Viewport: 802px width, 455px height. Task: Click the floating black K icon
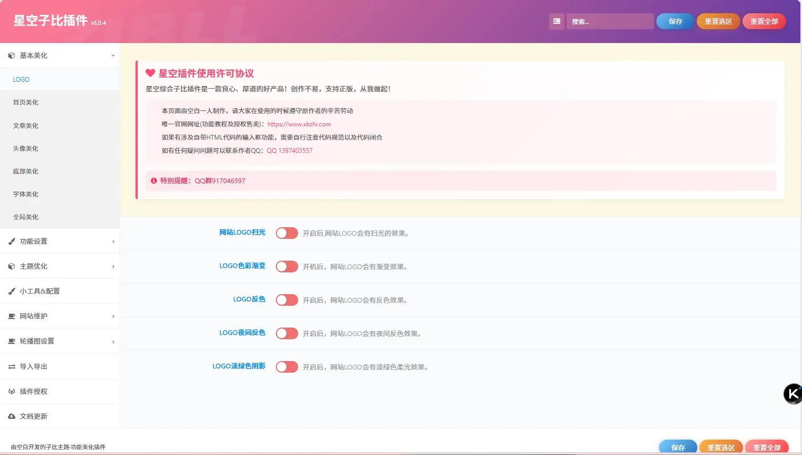click(x=792, y=394)
